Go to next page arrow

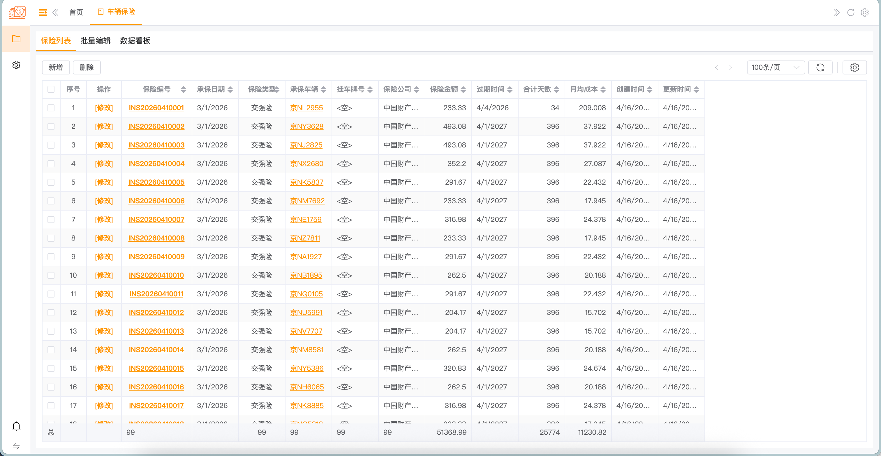point(730,67)
